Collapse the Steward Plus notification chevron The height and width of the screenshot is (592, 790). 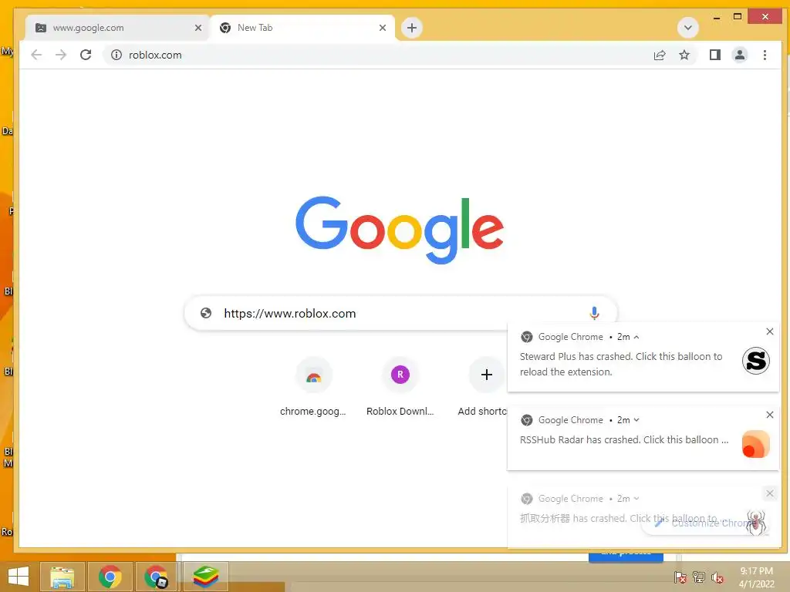[636, 337]
